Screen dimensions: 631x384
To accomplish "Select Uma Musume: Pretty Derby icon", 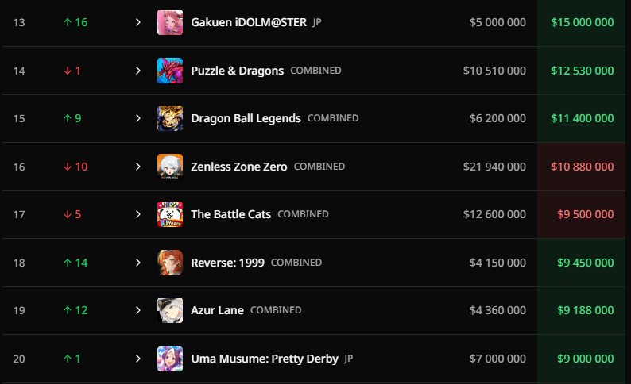I will click(170, 359).
